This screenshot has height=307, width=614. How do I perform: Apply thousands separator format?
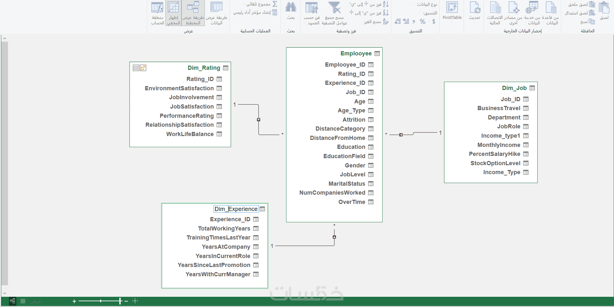click(414, 21)
